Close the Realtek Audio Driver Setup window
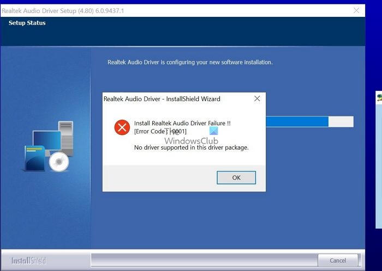Viewport: 382px width, 271px height. click(x=356, y=10)
